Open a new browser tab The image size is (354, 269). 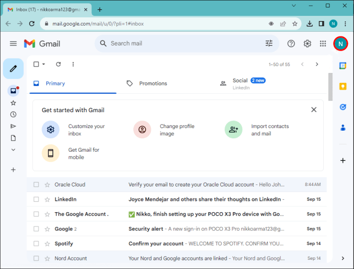click(100, 10)
